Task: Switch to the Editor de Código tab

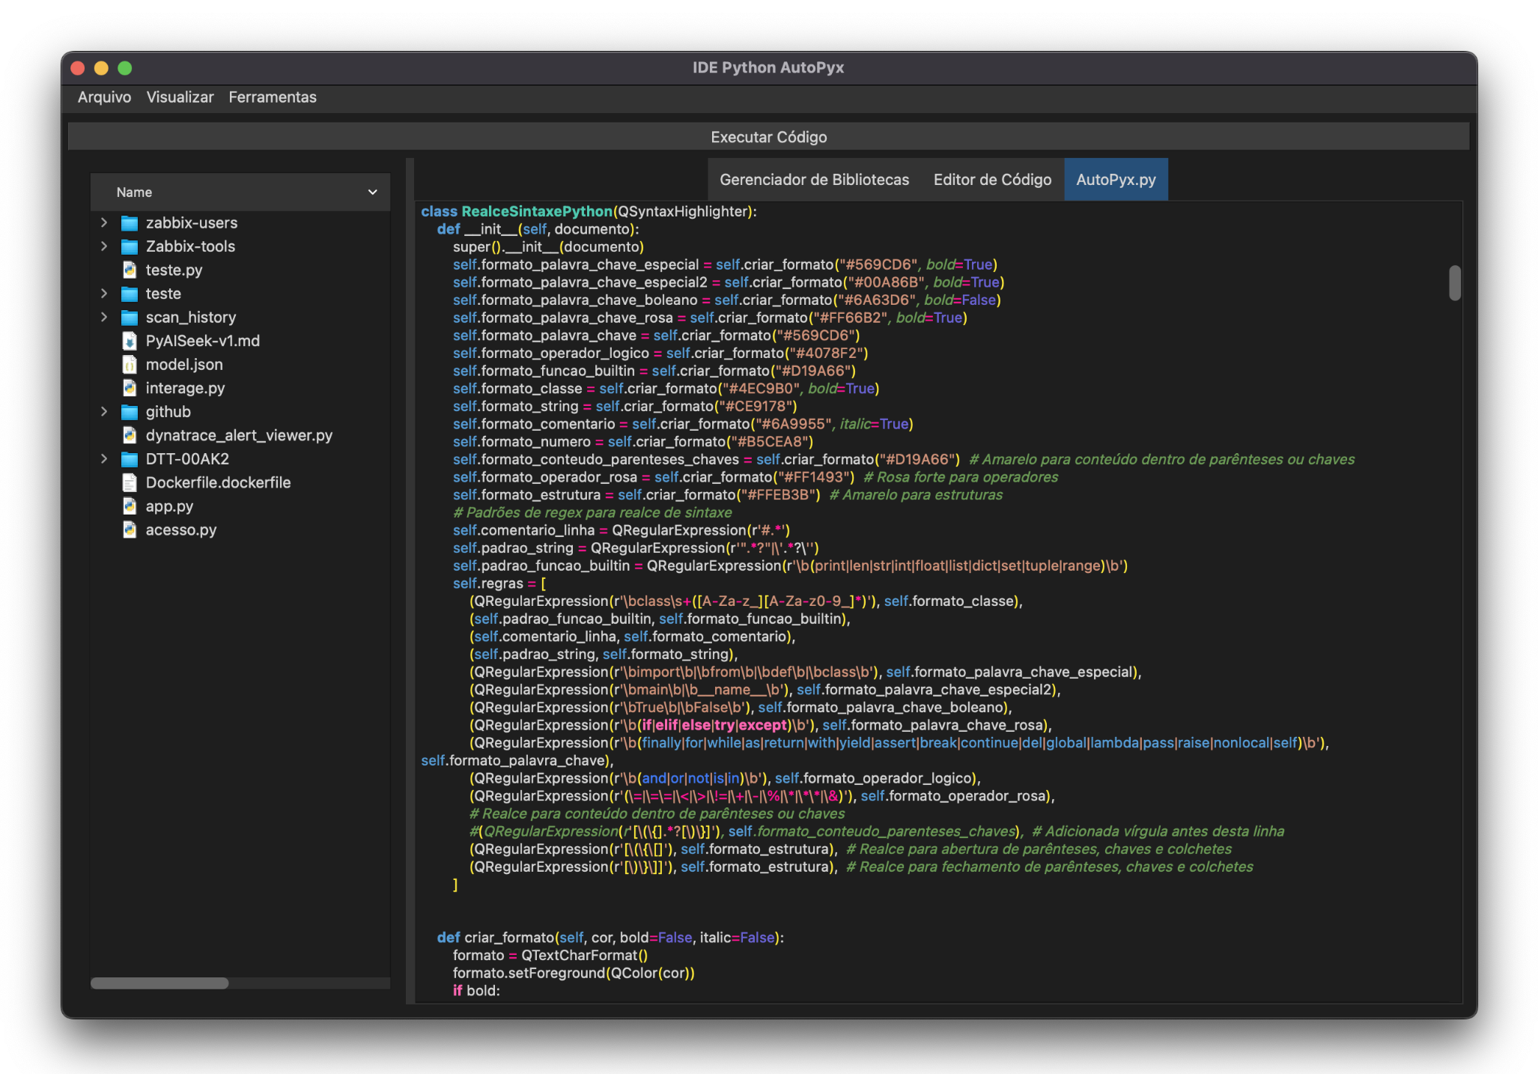Action: pos(992,180)
